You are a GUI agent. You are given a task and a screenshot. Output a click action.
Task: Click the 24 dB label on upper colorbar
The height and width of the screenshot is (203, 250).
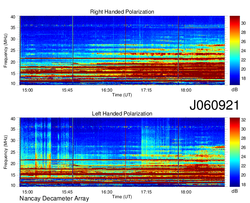(x=243, y=51)
